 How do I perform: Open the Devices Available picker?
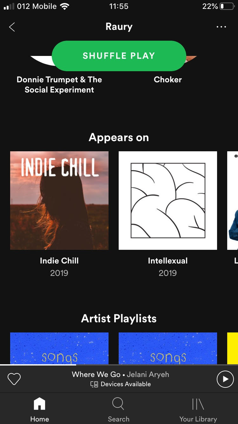tap(121, 384)
